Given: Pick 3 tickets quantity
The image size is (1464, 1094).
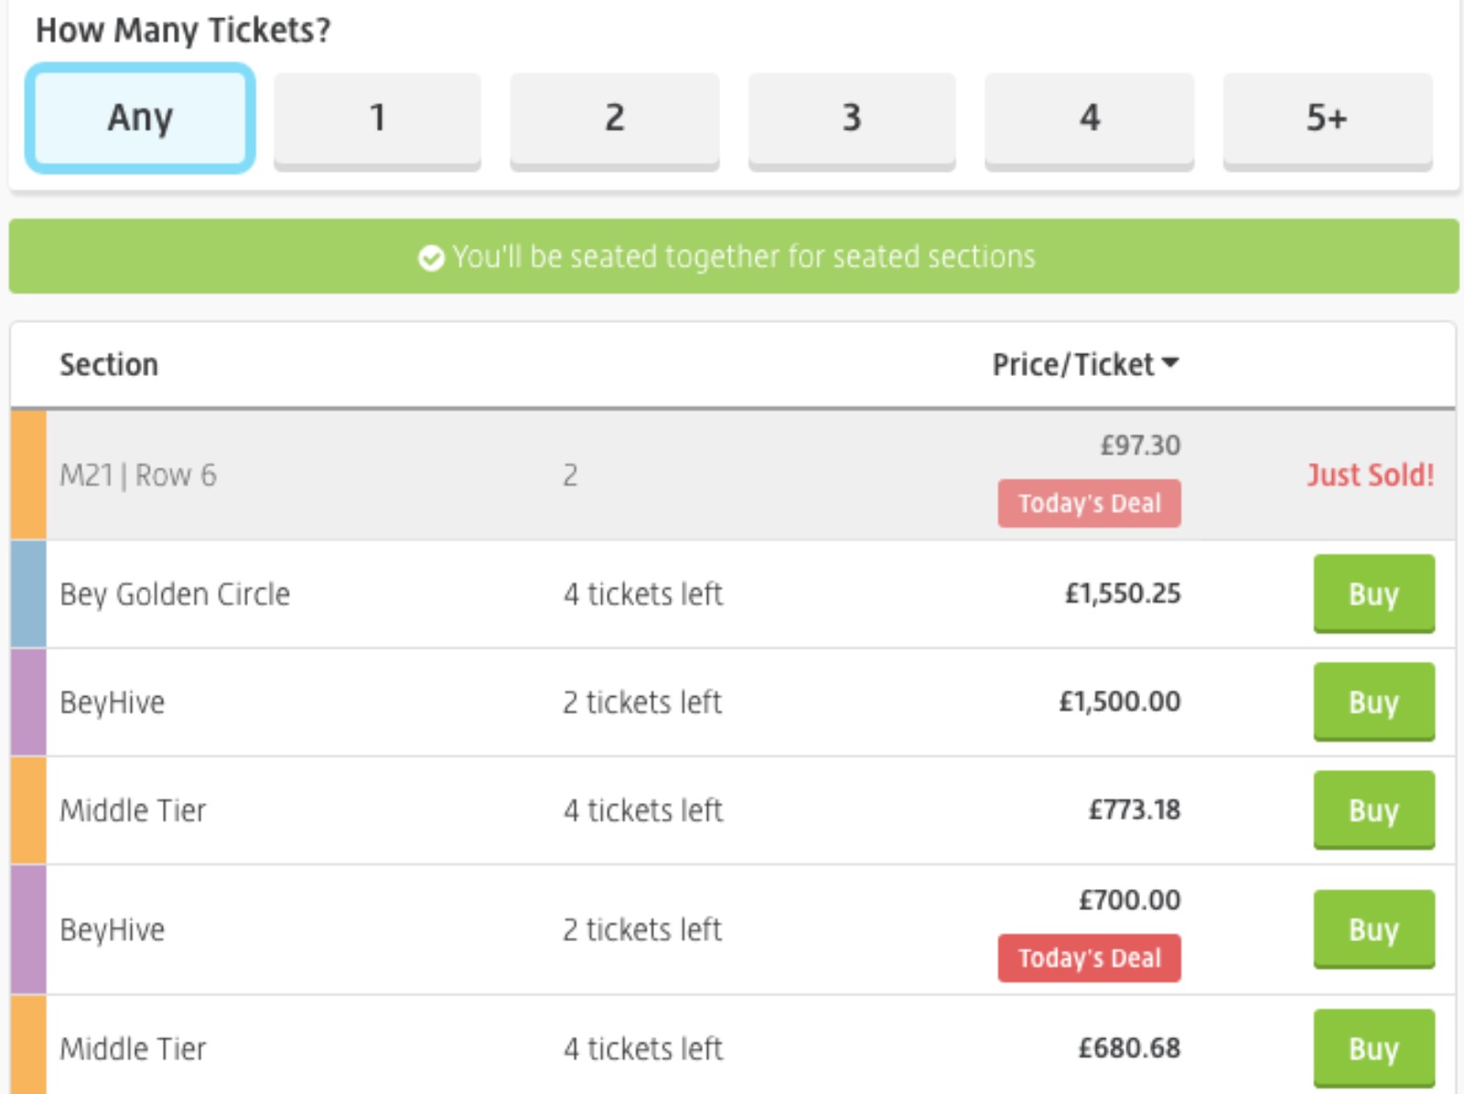Looking at the screenshot, I should pos(852,118).
